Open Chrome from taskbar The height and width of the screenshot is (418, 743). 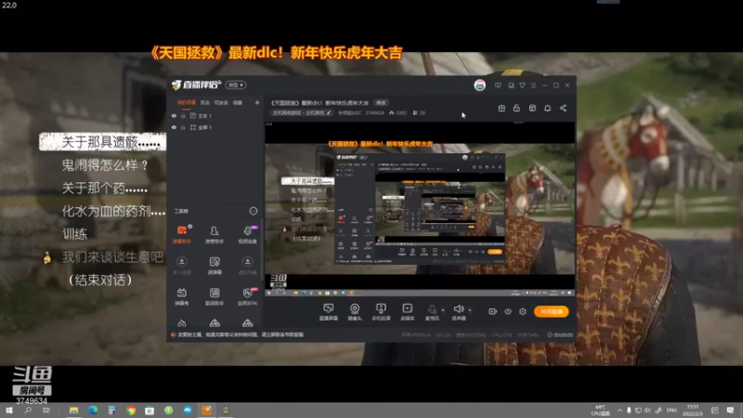[130, 410]
